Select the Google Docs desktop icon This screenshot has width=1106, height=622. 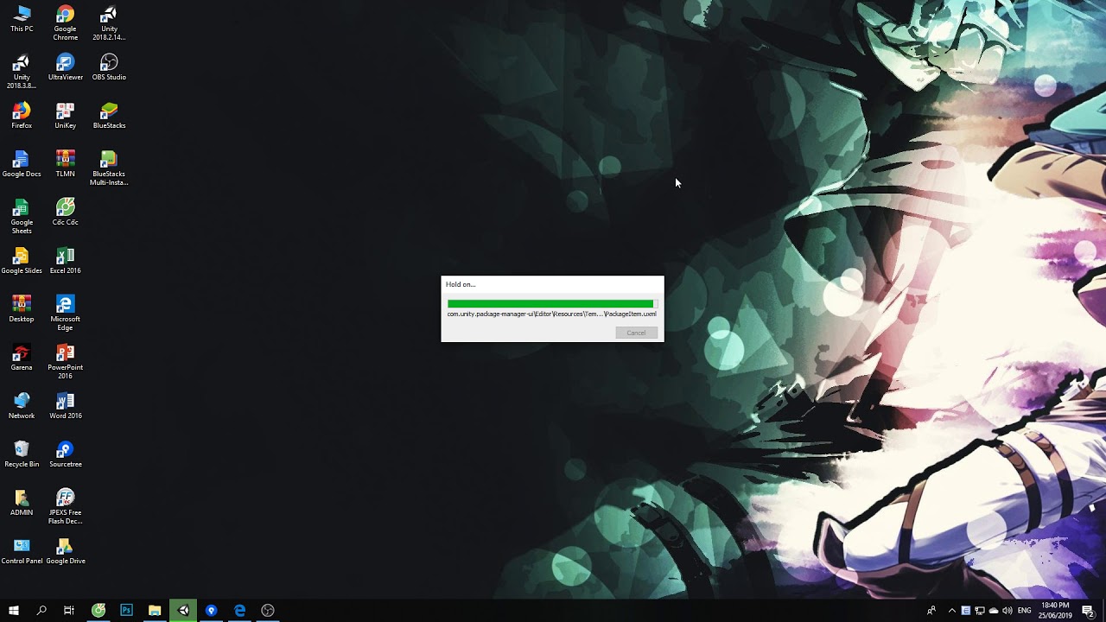coord(22,164)
